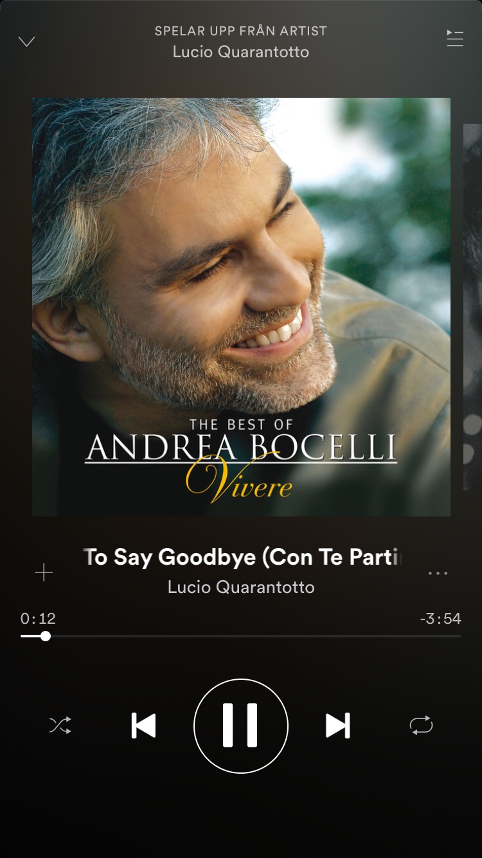Add song to library with plus icon
482x858 pixels.
click(x=44, y=572)
